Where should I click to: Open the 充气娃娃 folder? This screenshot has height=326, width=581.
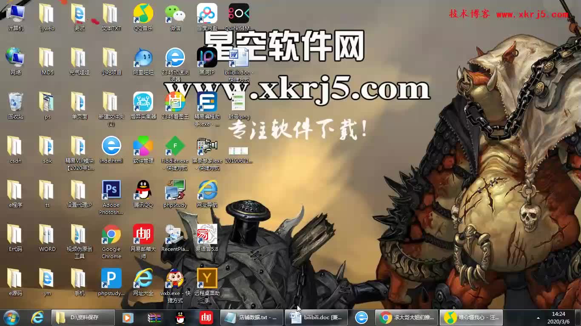coord(79,61)
